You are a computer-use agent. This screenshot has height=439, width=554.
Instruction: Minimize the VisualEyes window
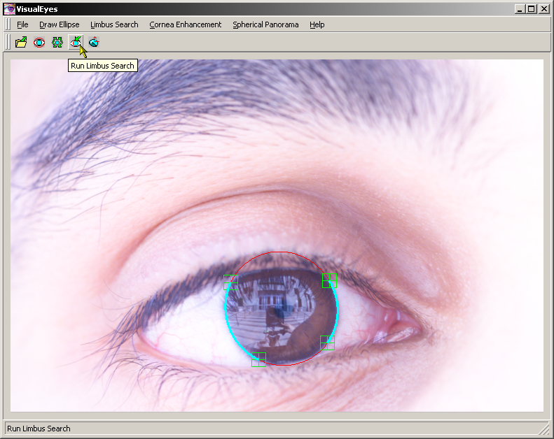coord(520,9)
